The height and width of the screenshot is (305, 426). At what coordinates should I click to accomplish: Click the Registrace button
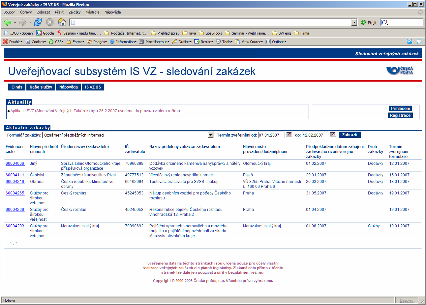(x=400, y=115)
